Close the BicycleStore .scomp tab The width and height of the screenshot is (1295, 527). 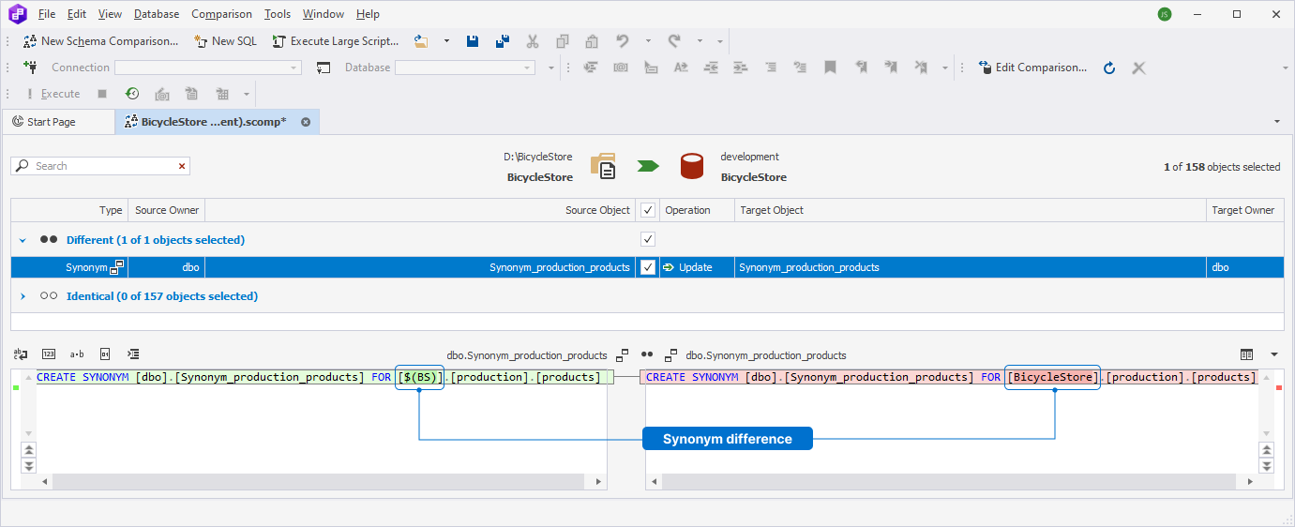coord(306,122)
